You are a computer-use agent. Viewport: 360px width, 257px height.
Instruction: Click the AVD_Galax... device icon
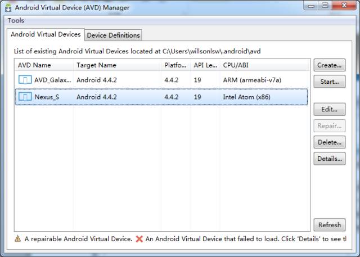25,80
